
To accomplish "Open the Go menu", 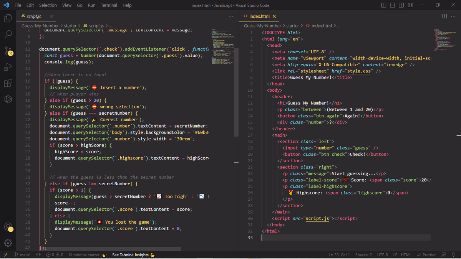I will pos(80,5).
